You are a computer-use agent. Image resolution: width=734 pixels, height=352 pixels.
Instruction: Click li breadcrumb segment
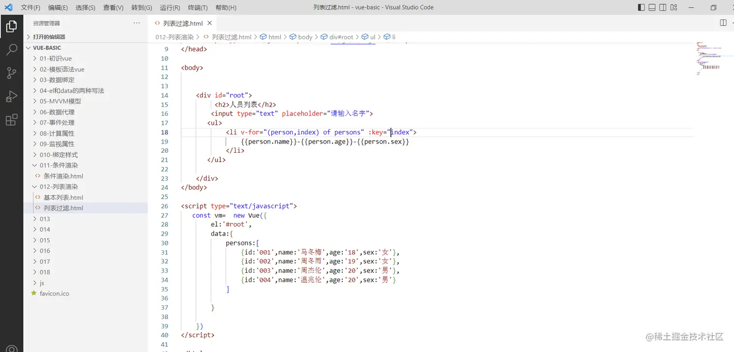[x=390, y=37]
